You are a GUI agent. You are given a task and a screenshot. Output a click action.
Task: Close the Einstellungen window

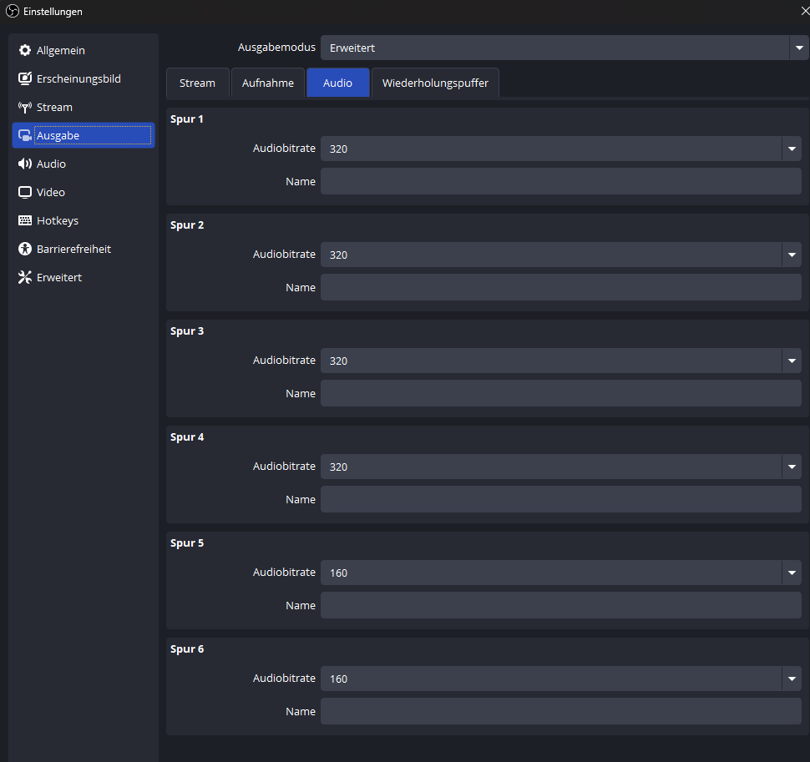803,11
